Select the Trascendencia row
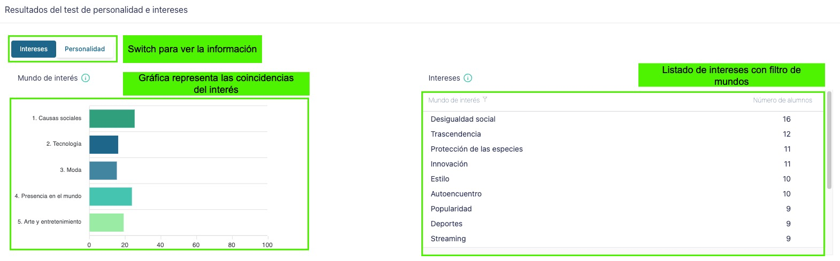This screenshot has width=840, height=261. point(456,134)
